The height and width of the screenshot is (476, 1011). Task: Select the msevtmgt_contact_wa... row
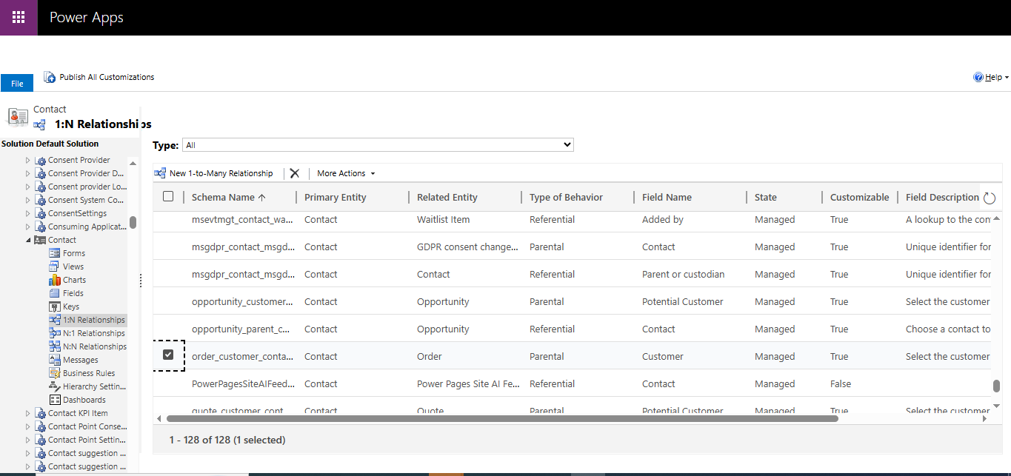[572, 219]
